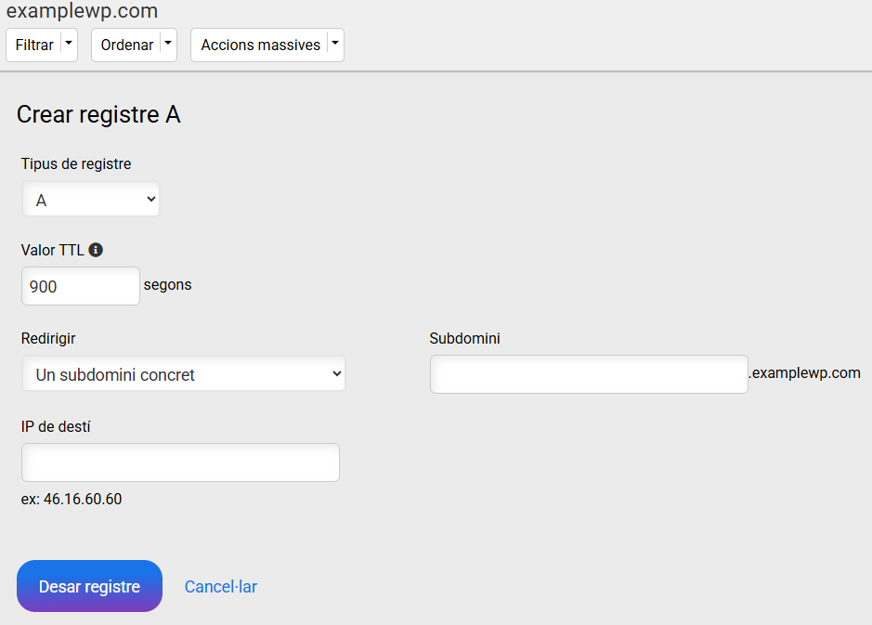Click the Cancel·lar link
Image resolution: width=872 pixels, height=625 pixels.
tap(221, 587)
